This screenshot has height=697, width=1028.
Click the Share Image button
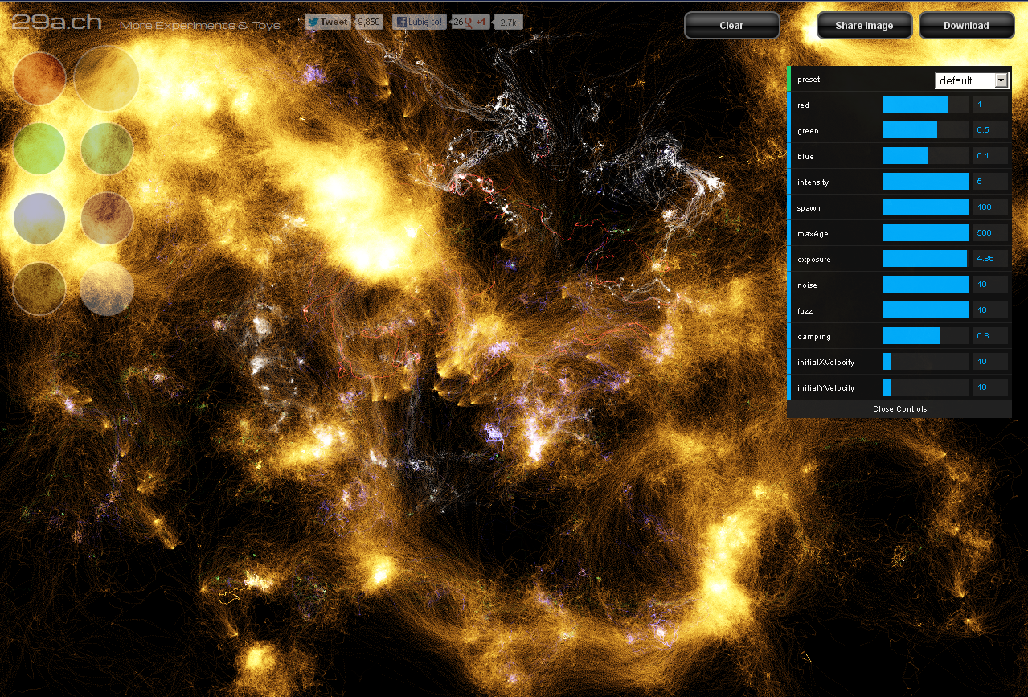[x=864, y=26]
